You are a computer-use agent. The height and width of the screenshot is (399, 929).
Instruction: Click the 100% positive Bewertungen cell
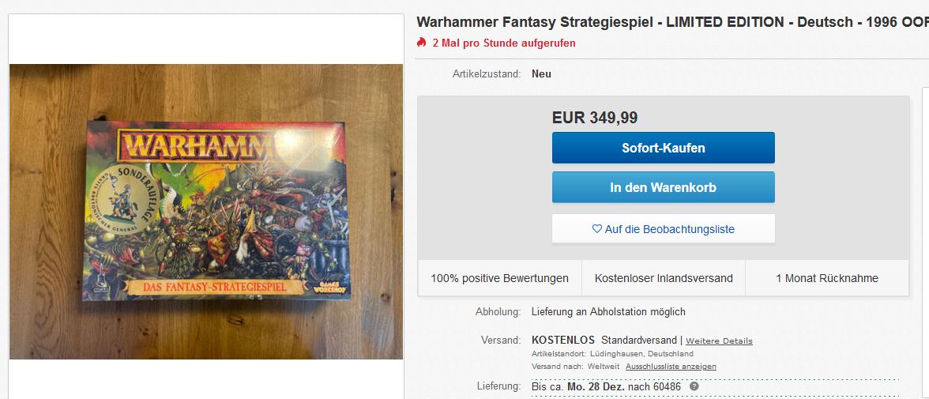pyautogui.click(x=499, y=278)
